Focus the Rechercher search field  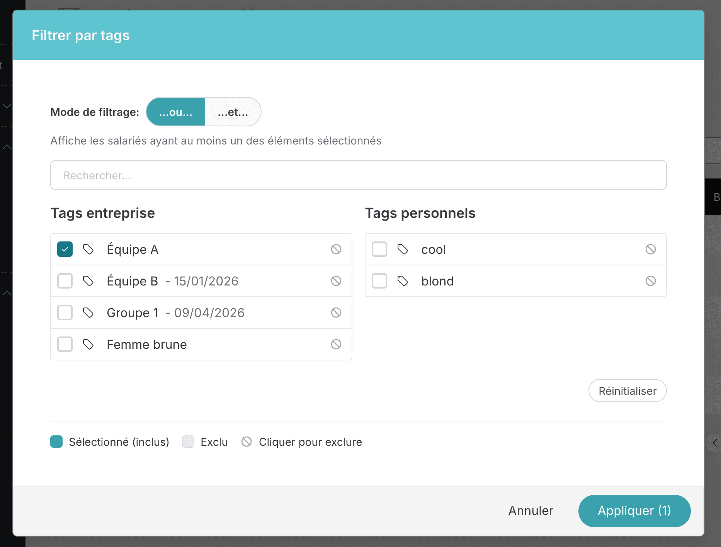pos(359,175)
